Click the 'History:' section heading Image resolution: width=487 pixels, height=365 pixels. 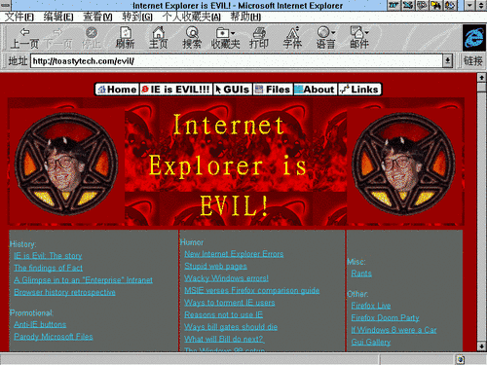[x=22, y=244]
